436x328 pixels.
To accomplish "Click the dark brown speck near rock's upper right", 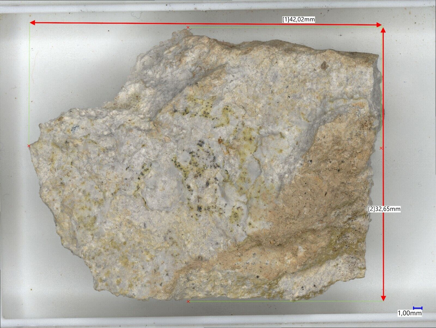I will point(324,65).
